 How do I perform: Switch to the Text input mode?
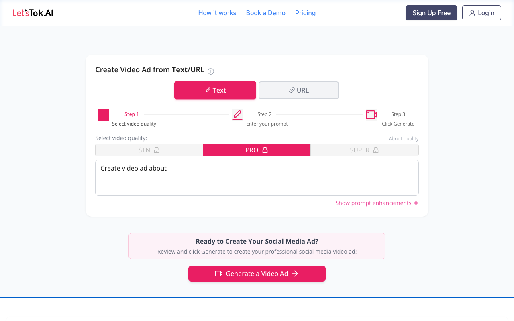pos(215,90)
